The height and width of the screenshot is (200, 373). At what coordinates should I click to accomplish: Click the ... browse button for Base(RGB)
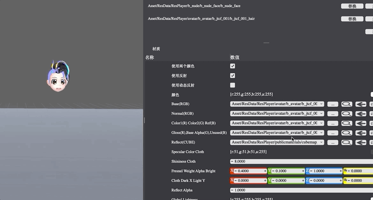pos(333,104)
